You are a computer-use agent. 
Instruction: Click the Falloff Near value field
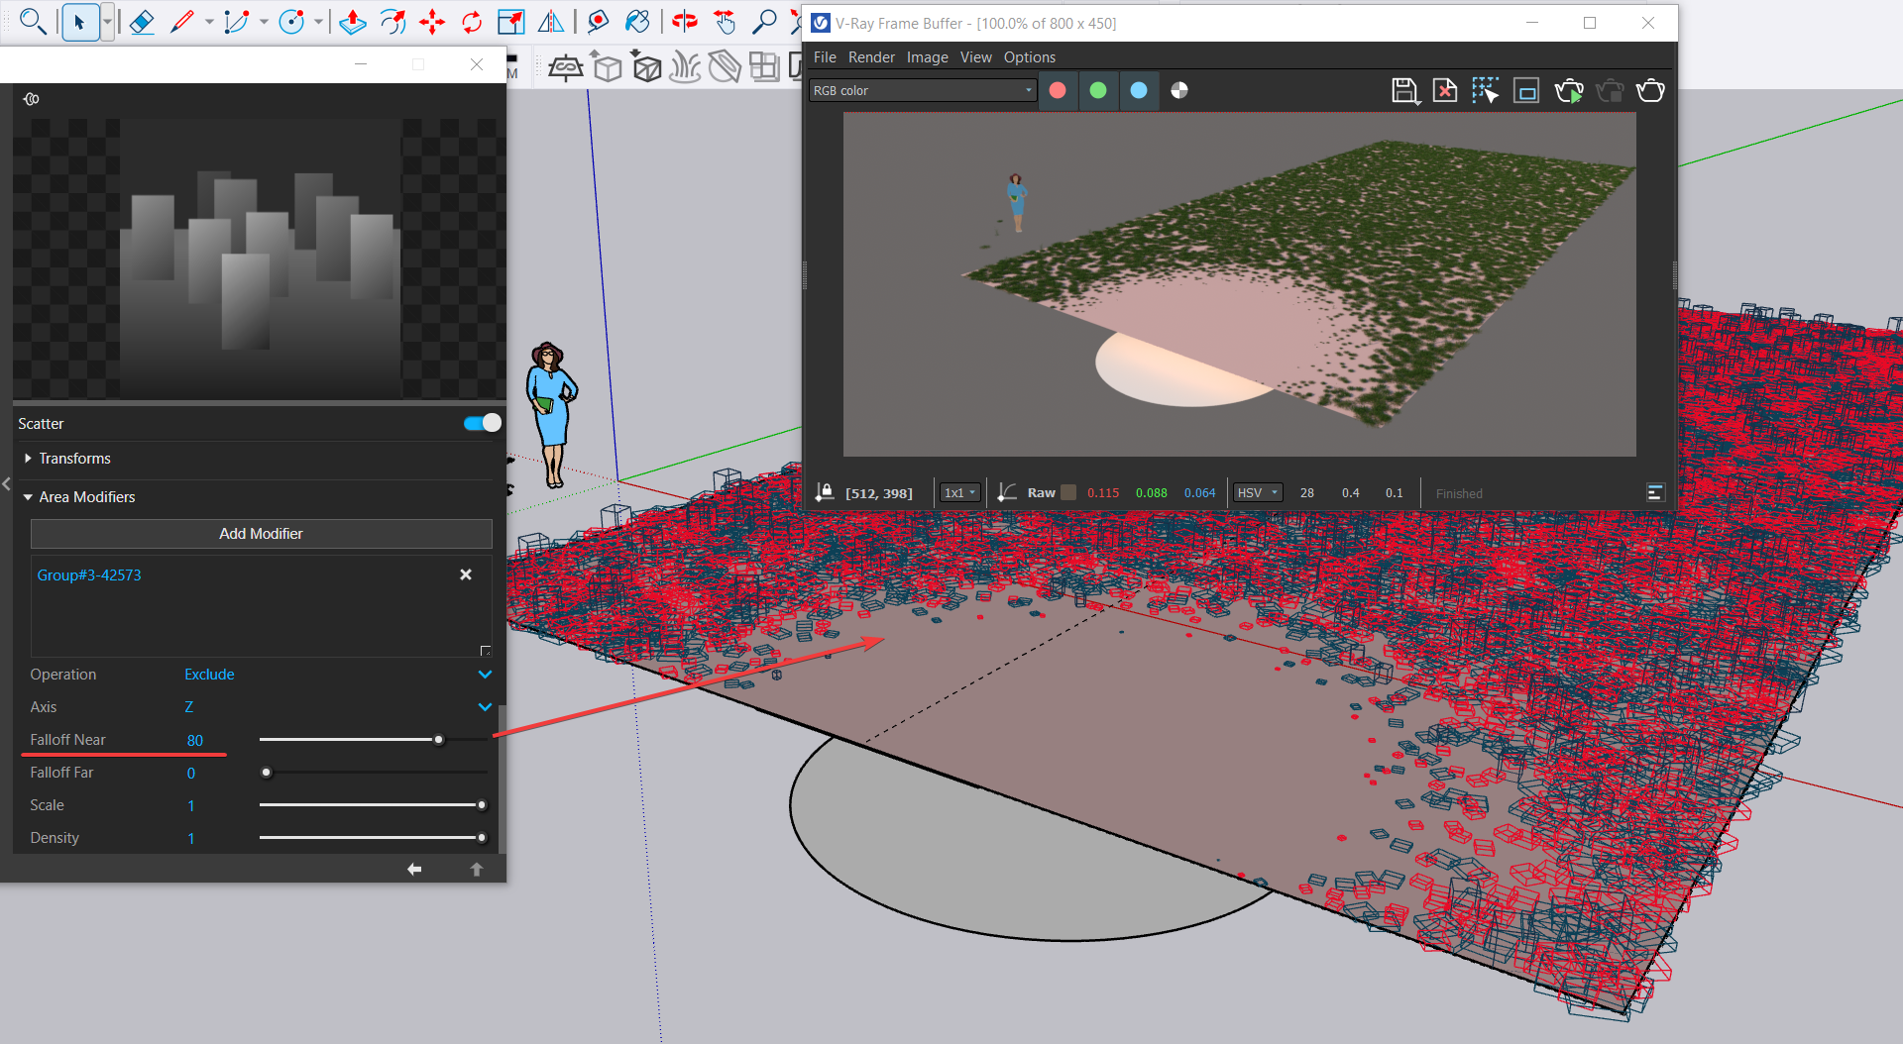195,740
